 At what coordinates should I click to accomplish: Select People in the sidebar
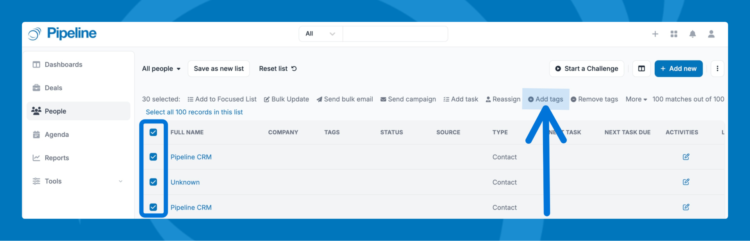[x=79, y=111]
